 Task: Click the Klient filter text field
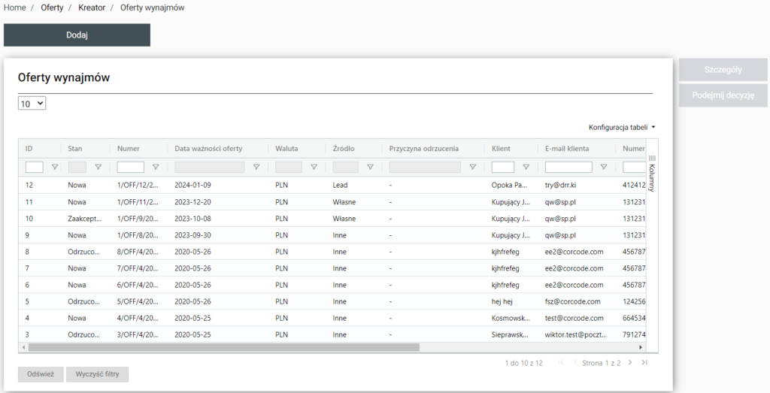click(503, 168)
